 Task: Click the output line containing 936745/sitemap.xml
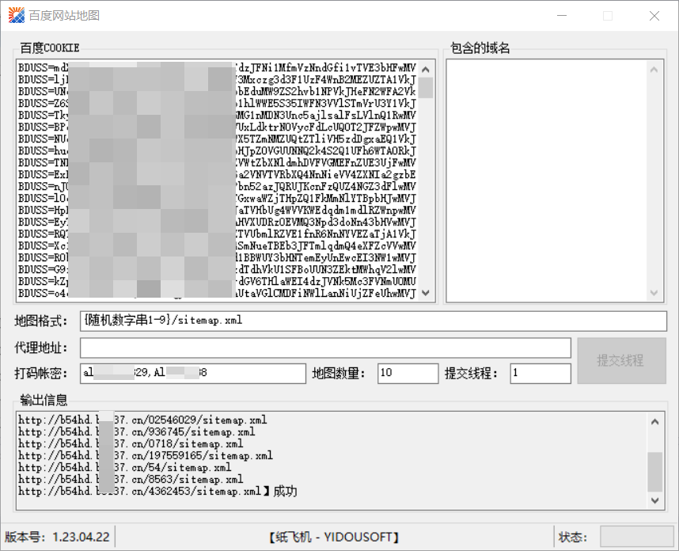[137, 432]
